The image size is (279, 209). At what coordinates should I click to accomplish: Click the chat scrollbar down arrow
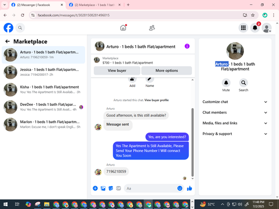coord(193,178)
